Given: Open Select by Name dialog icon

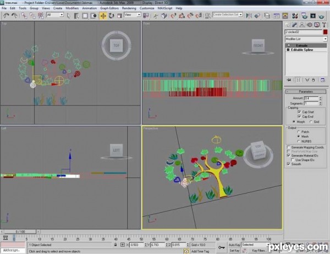Looking at the screenshot, I should (x=76, y=16).
